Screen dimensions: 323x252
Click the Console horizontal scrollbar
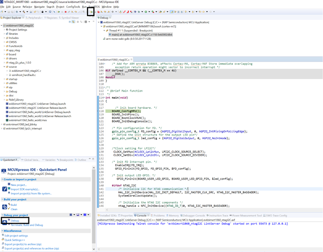pos(210,249)
